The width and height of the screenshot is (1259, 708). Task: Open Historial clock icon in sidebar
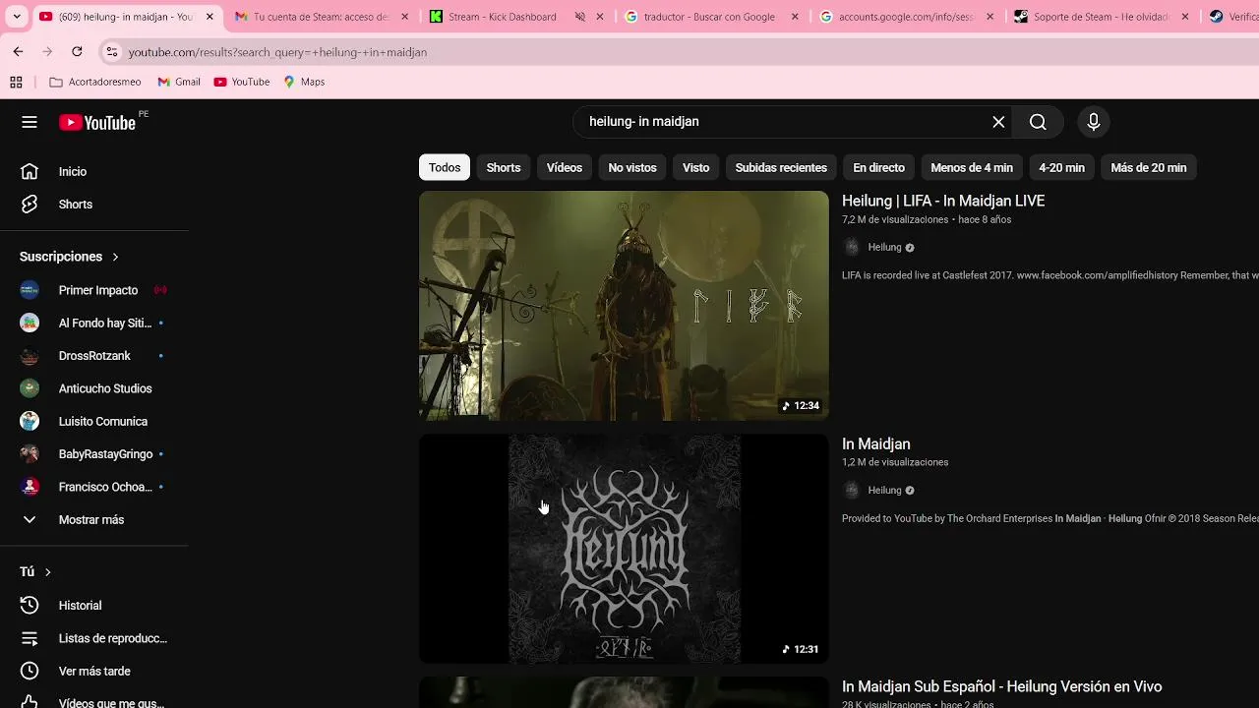pyautogui.click(x=30, y=605)
